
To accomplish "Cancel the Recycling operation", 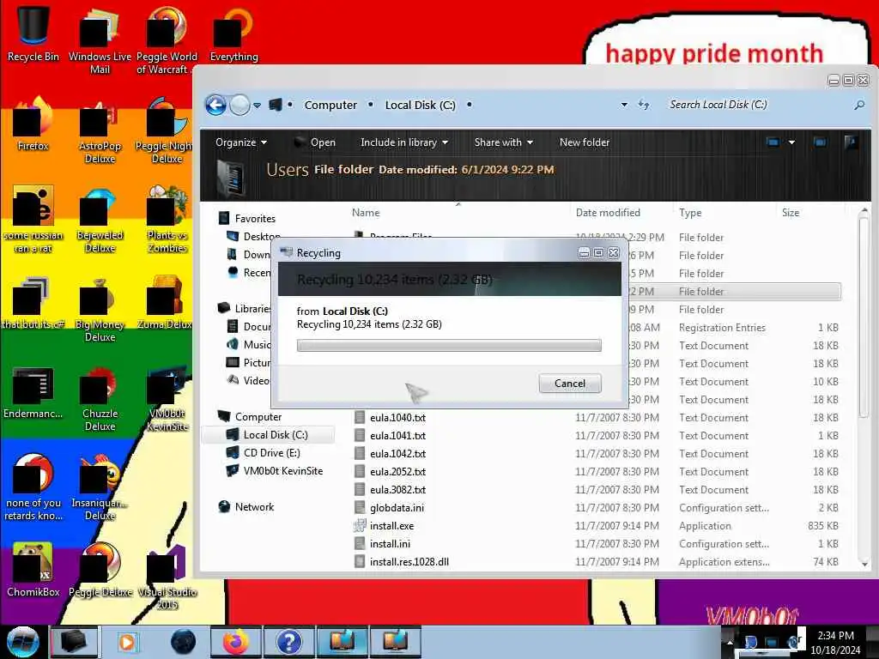I will point(570,384).
